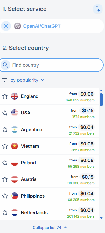Click the filter lines icon
Image resolution: width=105 pixels, height=233 pixels.
pyautogui.click(x=5, y=80)
